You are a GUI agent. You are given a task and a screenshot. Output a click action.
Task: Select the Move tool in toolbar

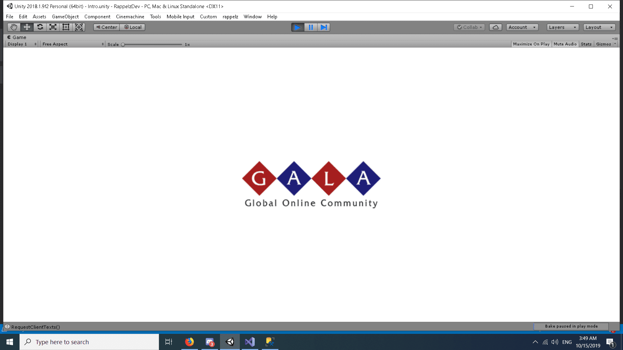tap(27, 27)
